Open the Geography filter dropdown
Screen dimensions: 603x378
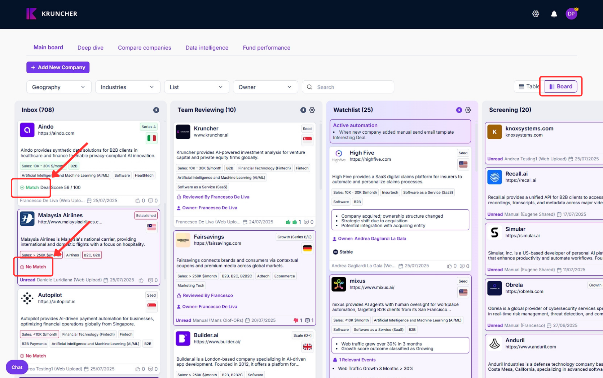click(58, 87)
